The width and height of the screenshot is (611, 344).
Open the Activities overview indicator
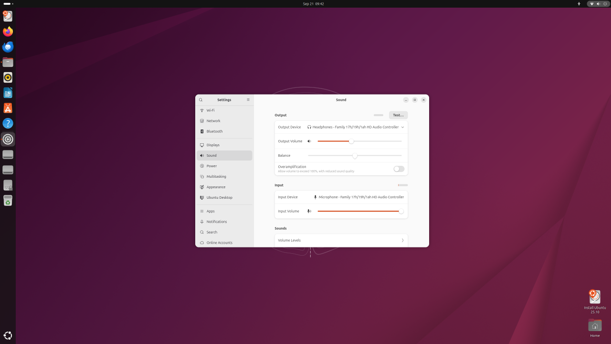9,3
